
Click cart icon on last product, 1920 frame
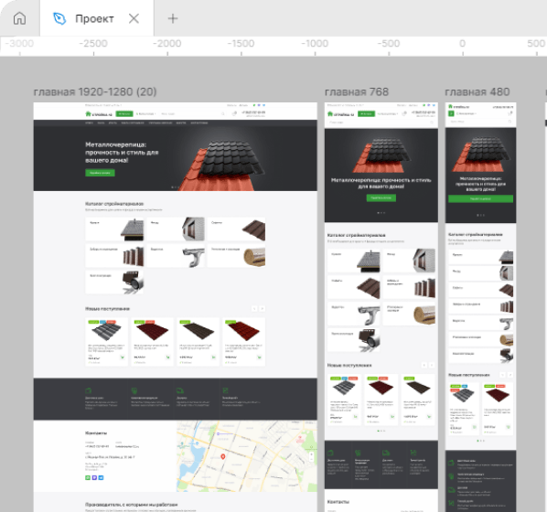[x=259, y=357]
